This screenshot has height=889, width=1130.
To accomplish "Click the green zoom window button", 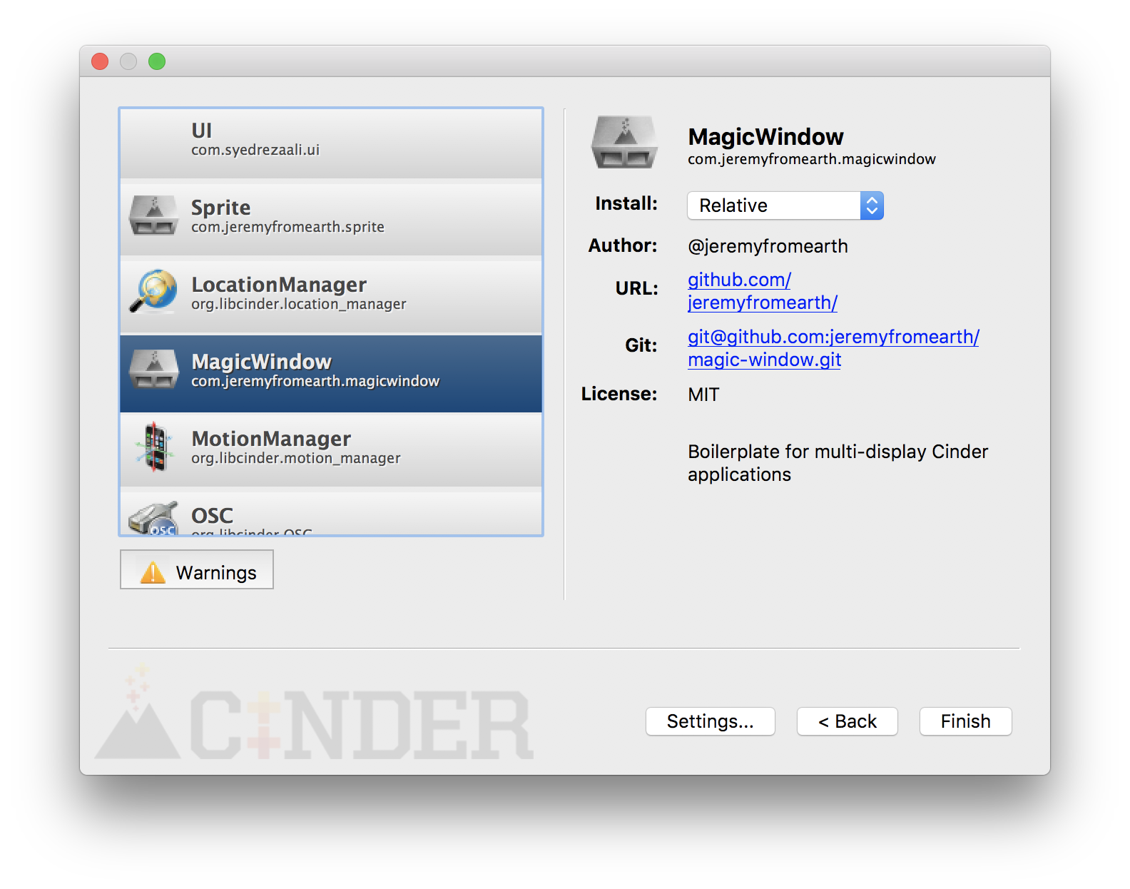I will click(x=157, y=61).
